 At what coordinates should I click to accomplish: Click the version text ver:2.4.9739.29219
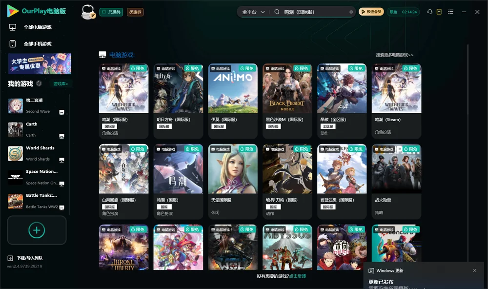click(x=24, y=266)
